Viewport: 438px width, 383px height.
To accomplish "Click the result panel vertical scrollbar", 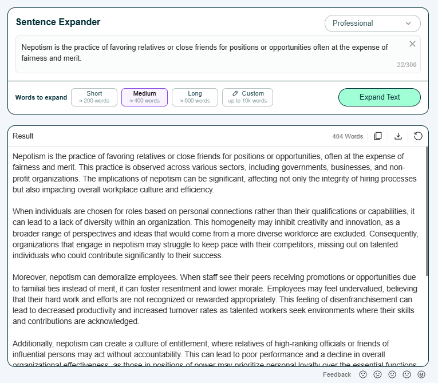I will (427, 212).
